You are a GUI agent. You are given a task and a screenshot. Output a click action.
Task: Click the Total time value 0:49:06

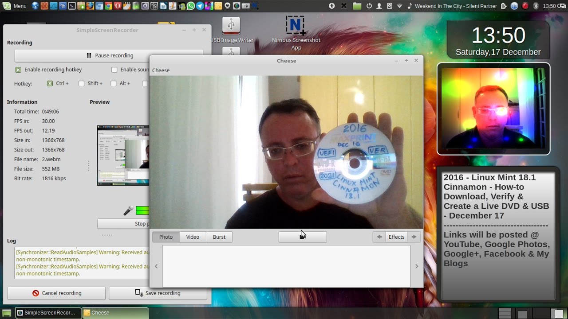click(51, 112)
